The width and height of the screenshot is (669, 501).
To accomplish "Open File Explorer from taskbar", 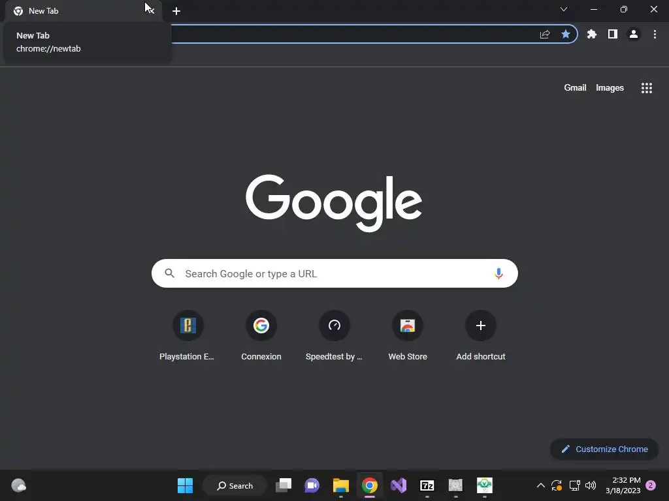I will 341,485.
